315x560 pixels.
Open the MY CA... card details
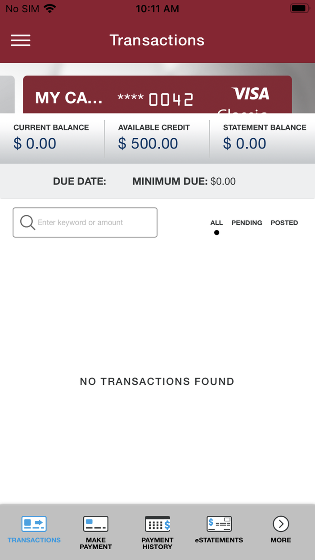(x=157, y=95)
